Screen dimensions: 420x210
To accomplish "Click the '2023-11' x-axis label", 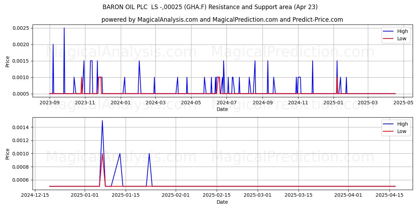I will (85, 103).
